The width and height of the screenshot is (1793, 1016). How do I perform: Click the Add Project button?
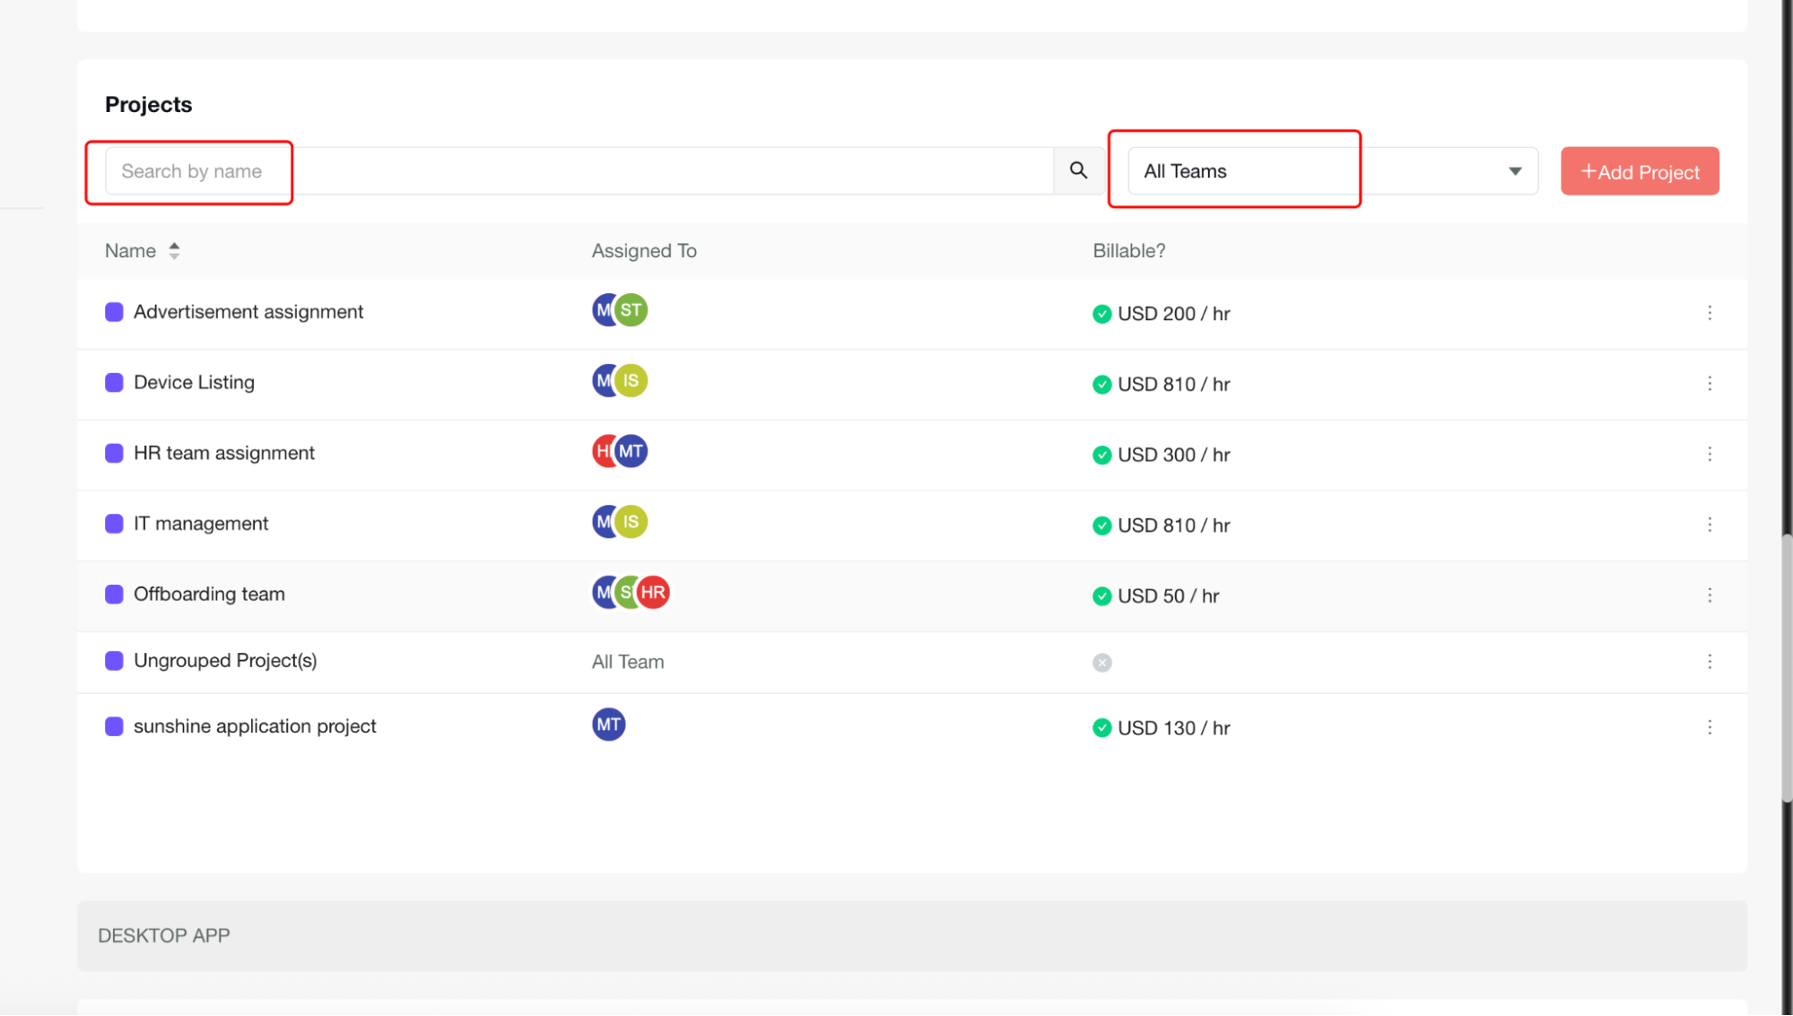point(1639,171)
